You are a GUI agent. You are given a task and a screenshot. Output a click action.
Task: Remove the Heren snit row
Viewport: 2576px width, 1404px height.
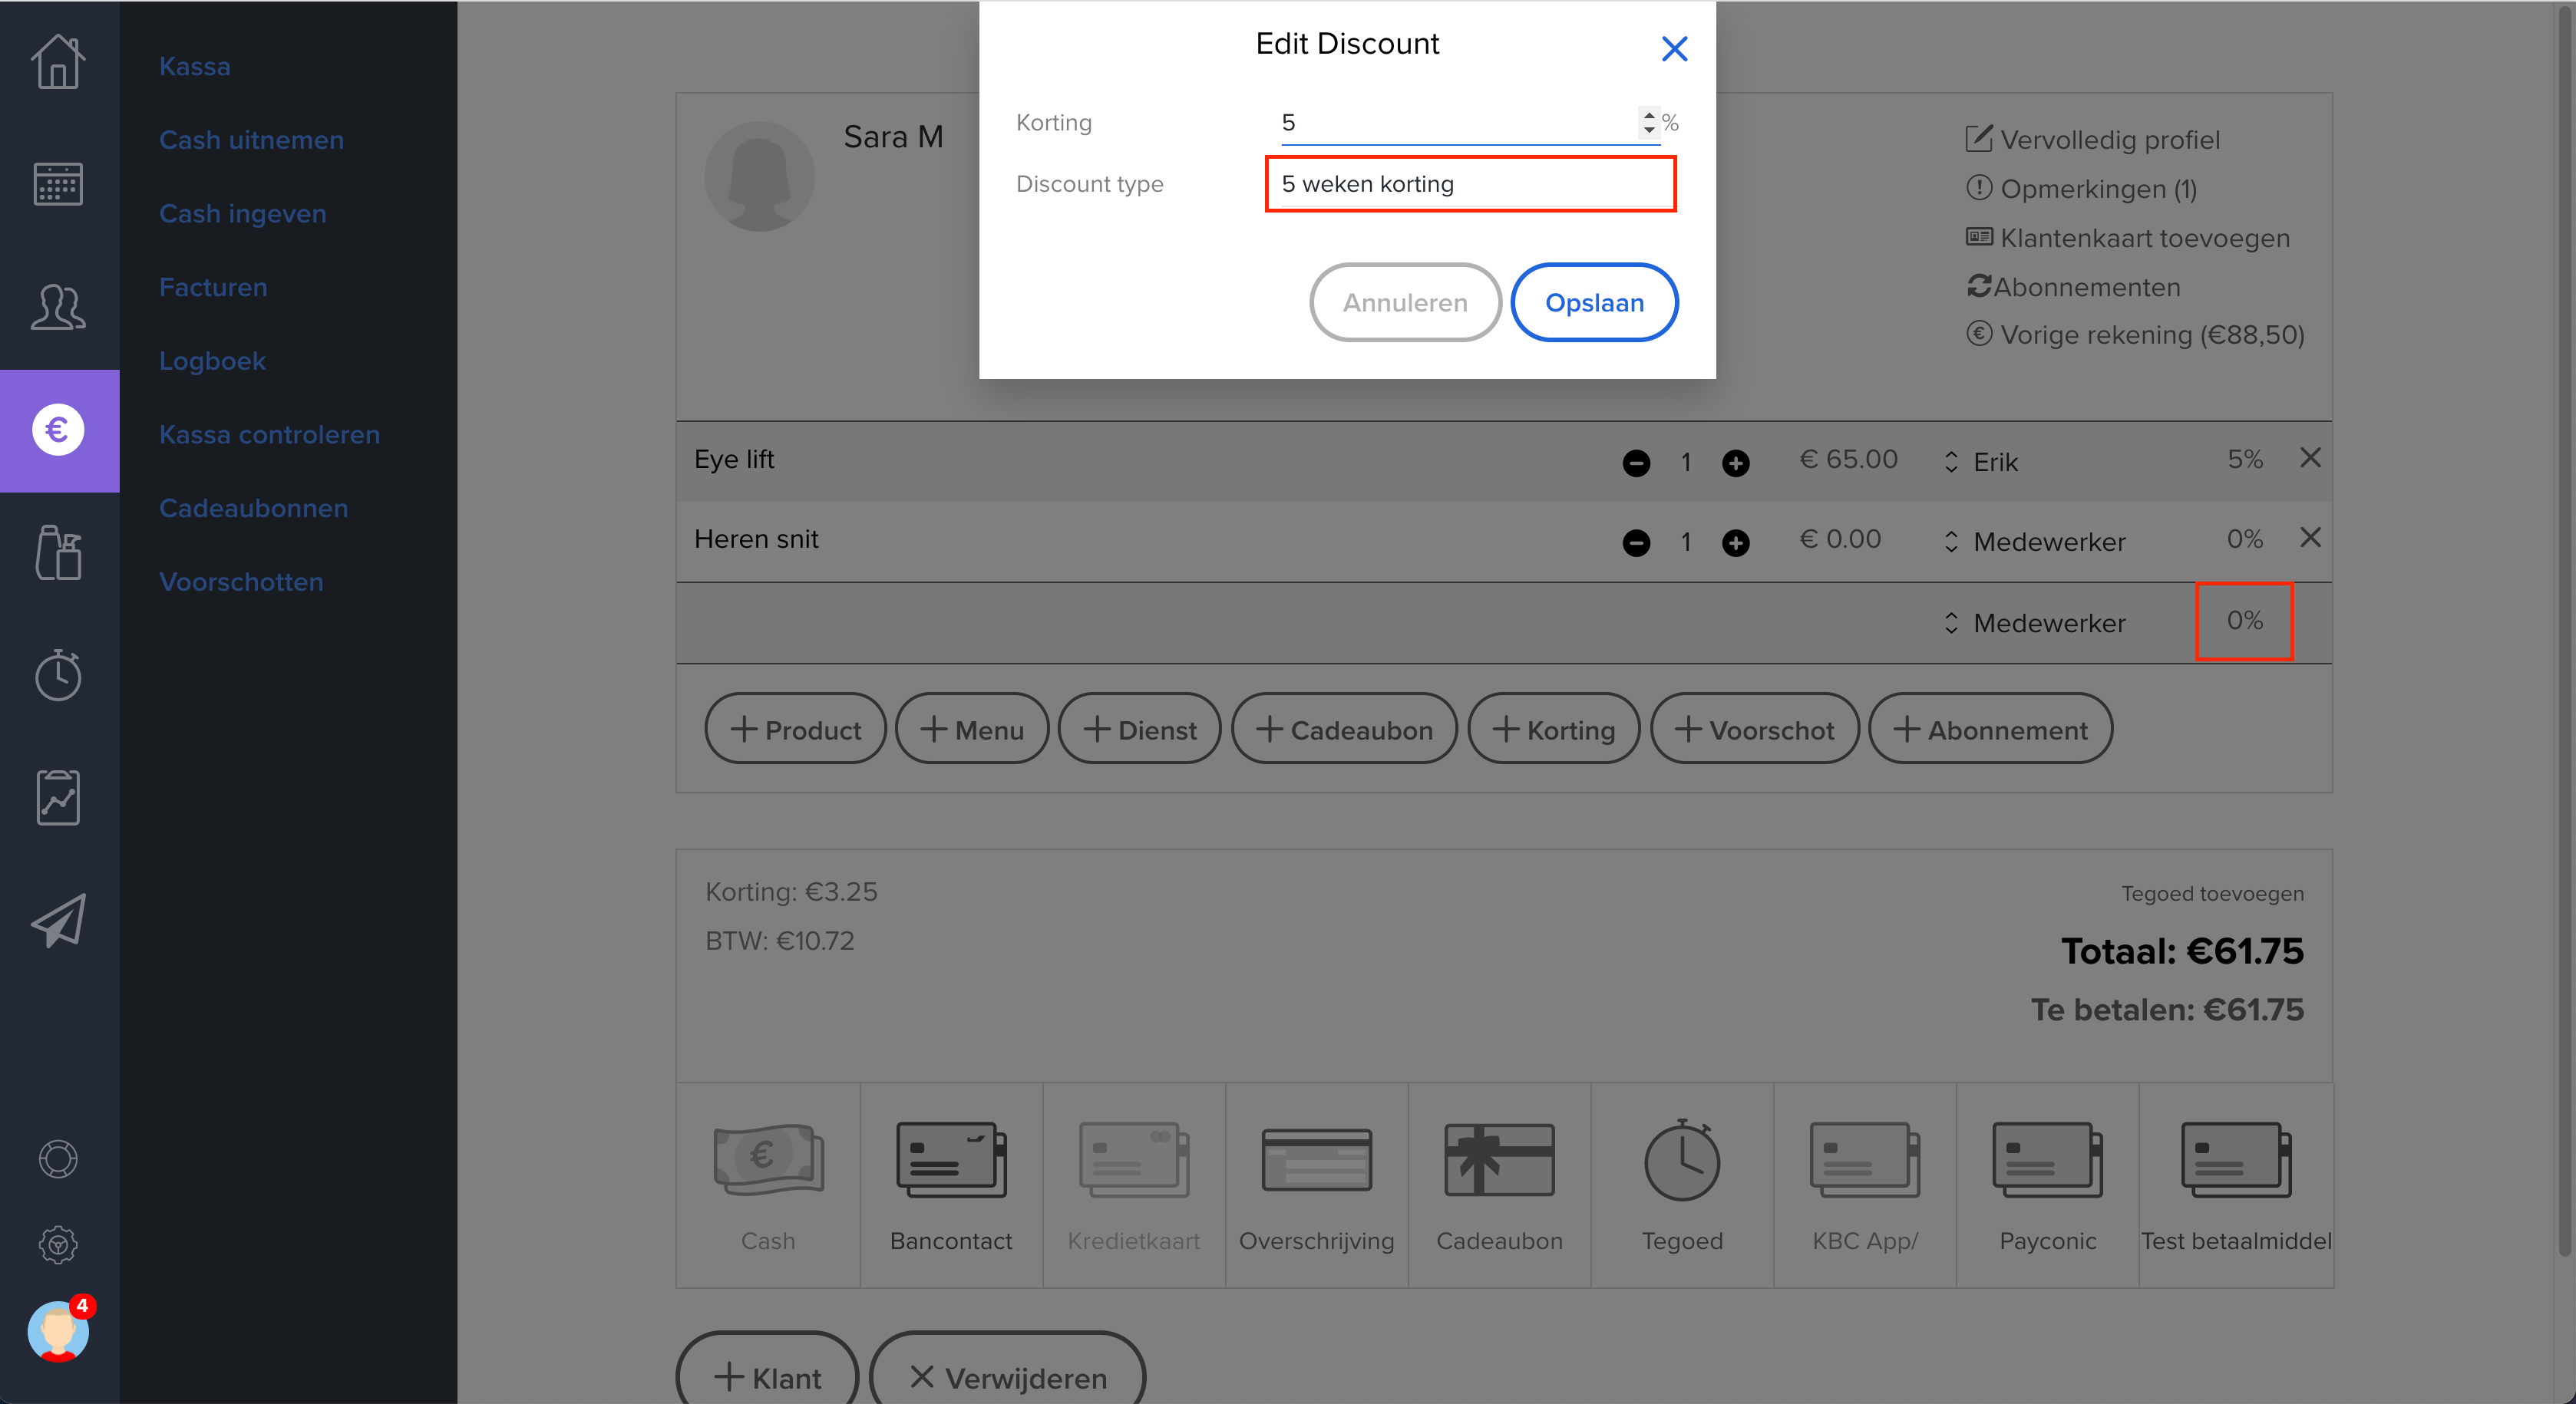coord(2310,538)
